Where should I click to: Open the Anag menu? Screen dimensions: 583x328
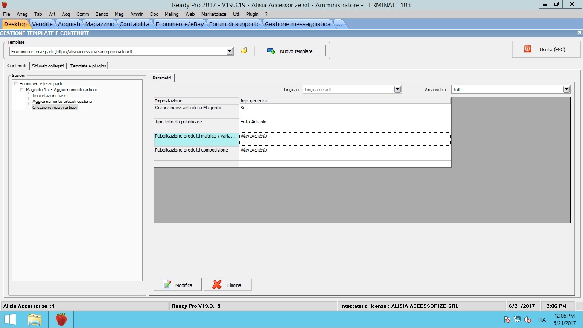22,14
